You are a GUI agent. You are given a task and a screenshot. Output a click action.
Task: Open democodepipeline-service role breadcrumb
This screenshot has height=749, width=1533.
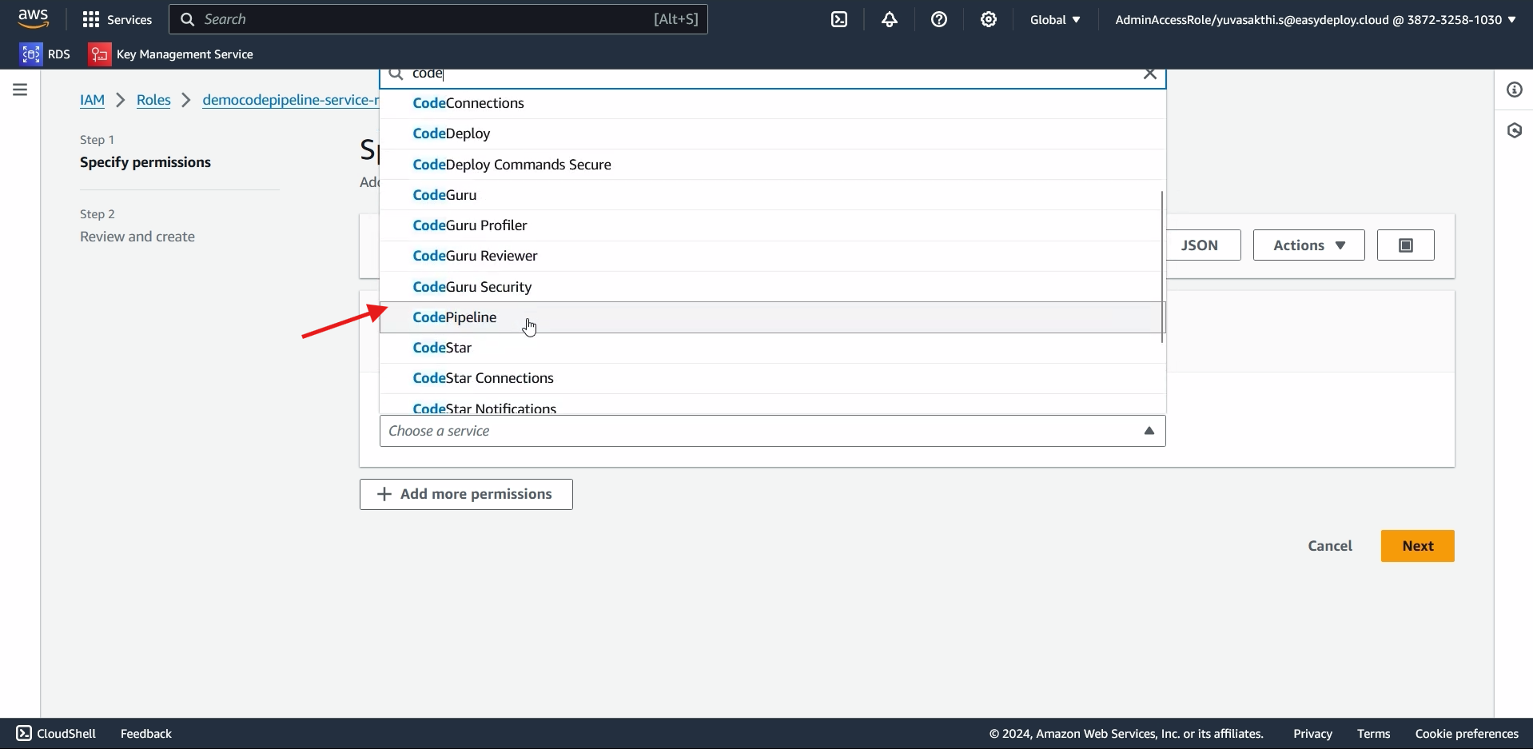click(x=291, y=100)
